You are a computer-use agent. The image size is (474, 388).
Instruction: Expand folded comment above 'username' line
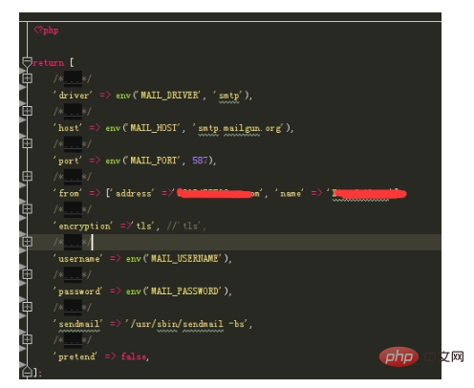click(27, 242)
